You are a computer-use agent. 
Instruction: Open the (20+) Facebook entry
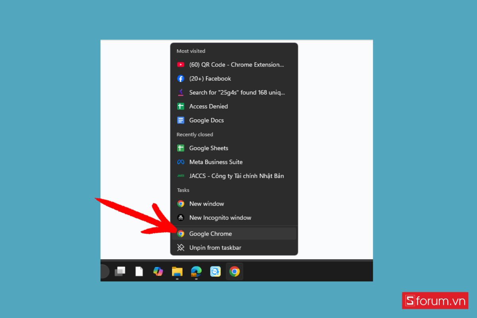pos(234,78)
